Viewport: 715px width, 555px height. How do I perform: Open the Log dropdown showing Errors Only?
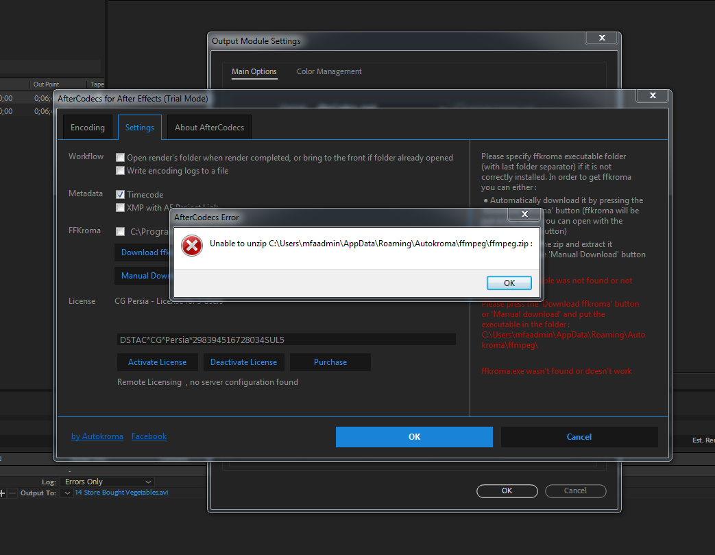(x=107, y=482)
